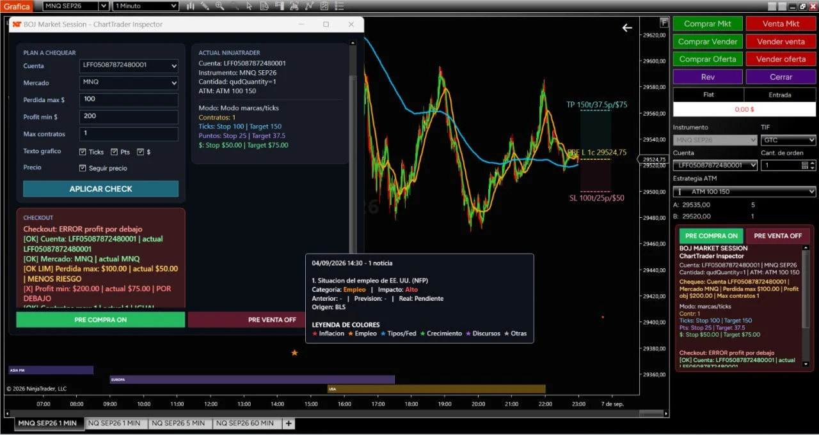Click the USA session bar

[436, 388]
